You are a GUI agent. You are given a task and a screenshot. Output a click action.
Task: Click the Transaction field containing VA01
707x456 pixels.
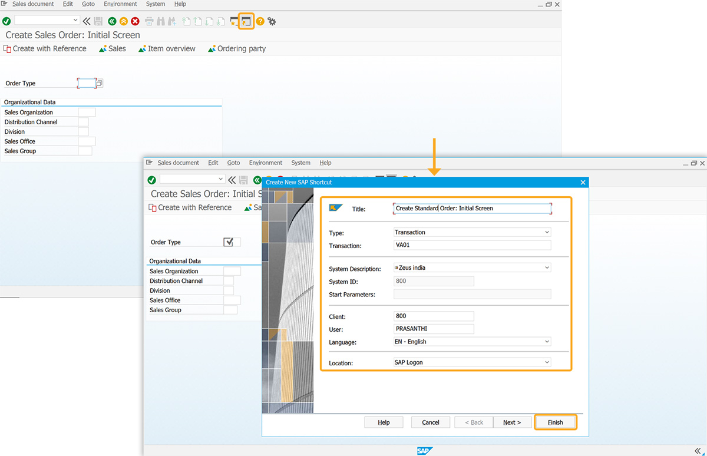[472, 246]
